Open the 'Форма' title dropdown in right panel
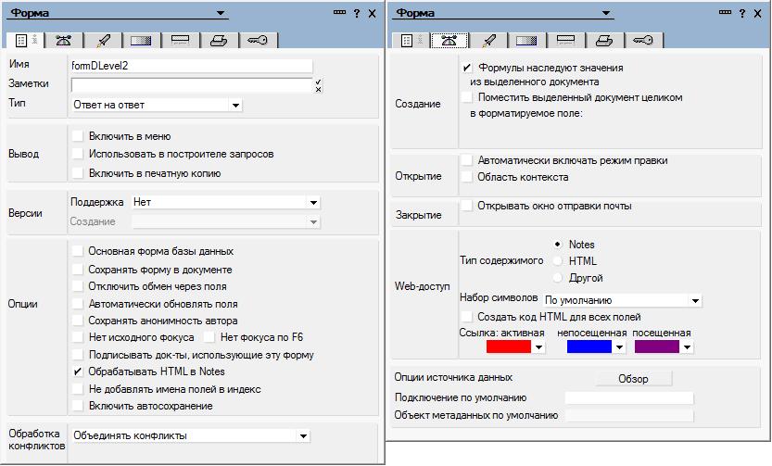Screen dimensions: 772x466 (605, 14)
